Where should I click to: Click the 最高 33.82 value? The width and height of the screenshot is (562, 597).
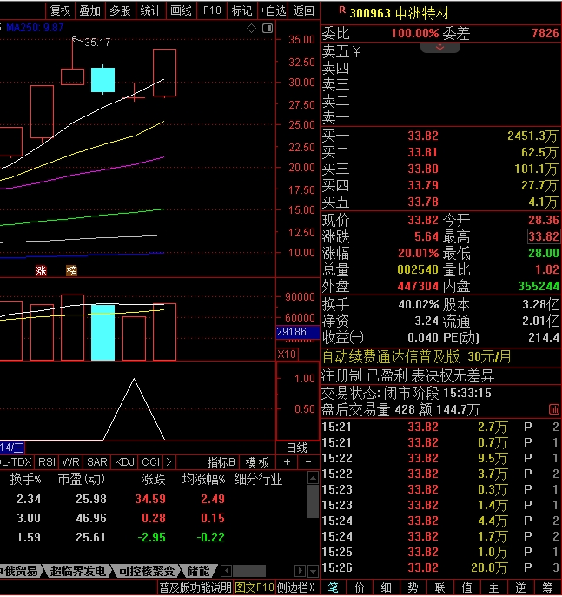click(x=544, y=237)
